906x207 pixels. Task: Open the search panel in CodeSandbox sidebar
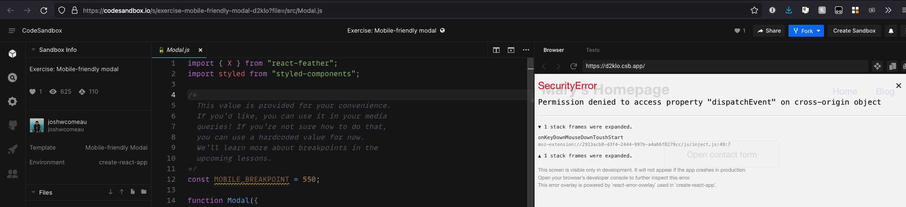click(12, 78)
